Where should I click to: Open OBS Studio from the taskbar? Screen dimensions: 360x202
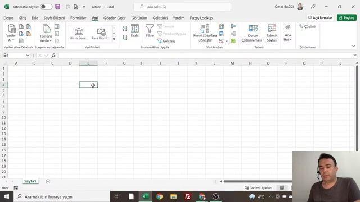(215, 196)
